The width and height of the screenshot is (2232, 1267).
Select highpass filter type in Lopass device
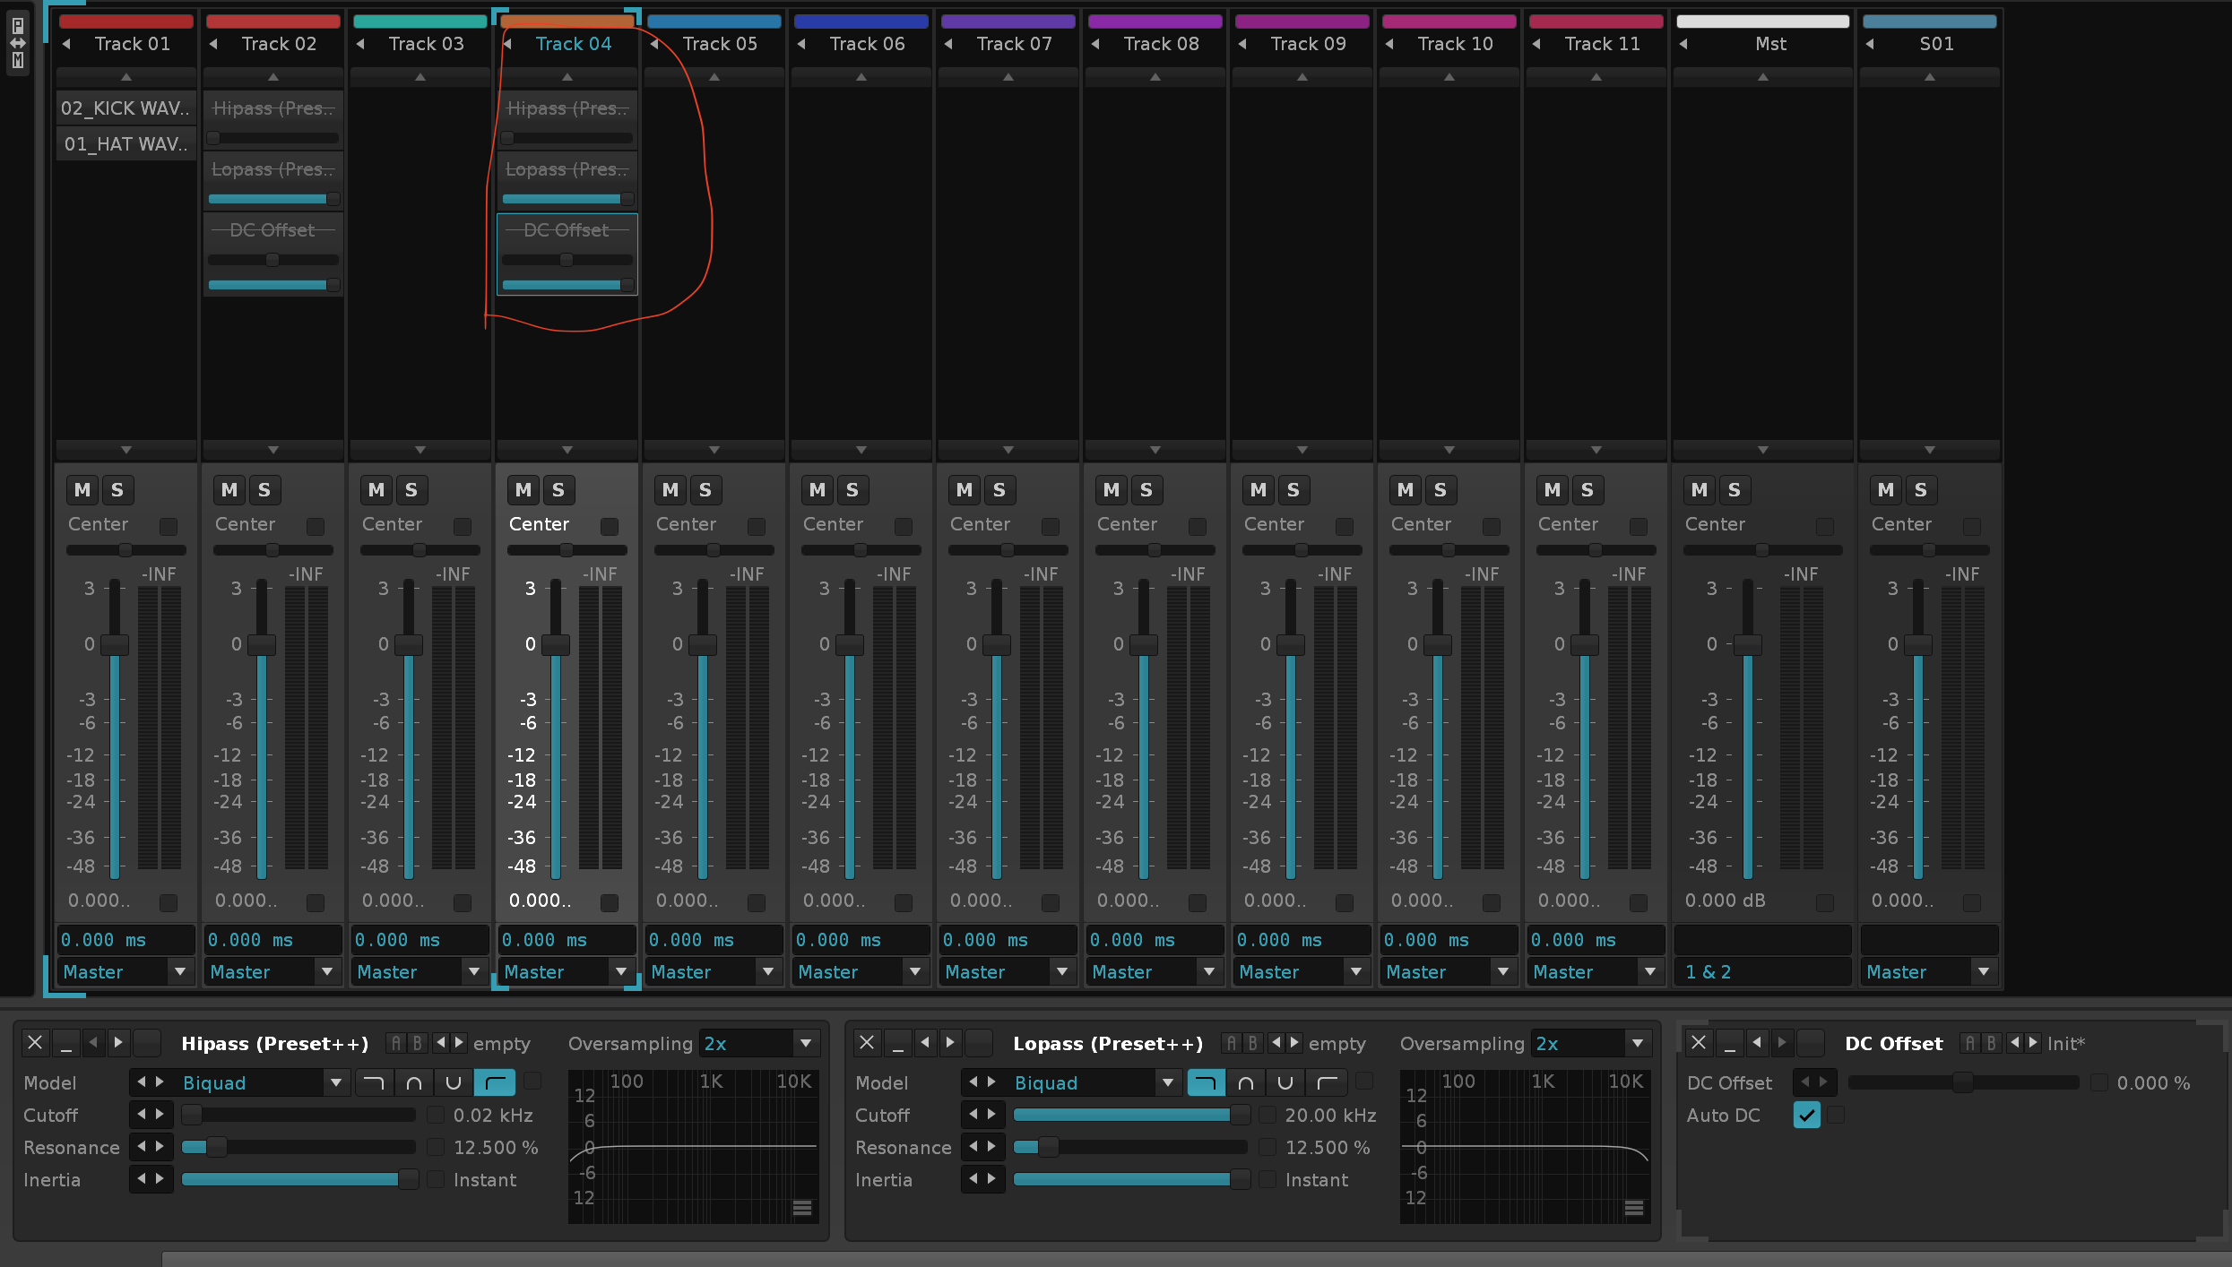coord(1327,1082)
